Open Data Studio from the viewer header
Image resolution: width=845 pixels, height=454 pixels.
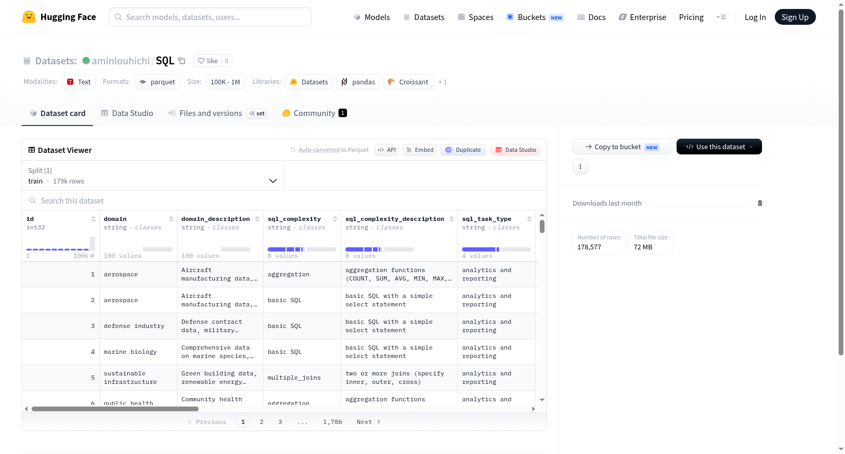[515, 150]
